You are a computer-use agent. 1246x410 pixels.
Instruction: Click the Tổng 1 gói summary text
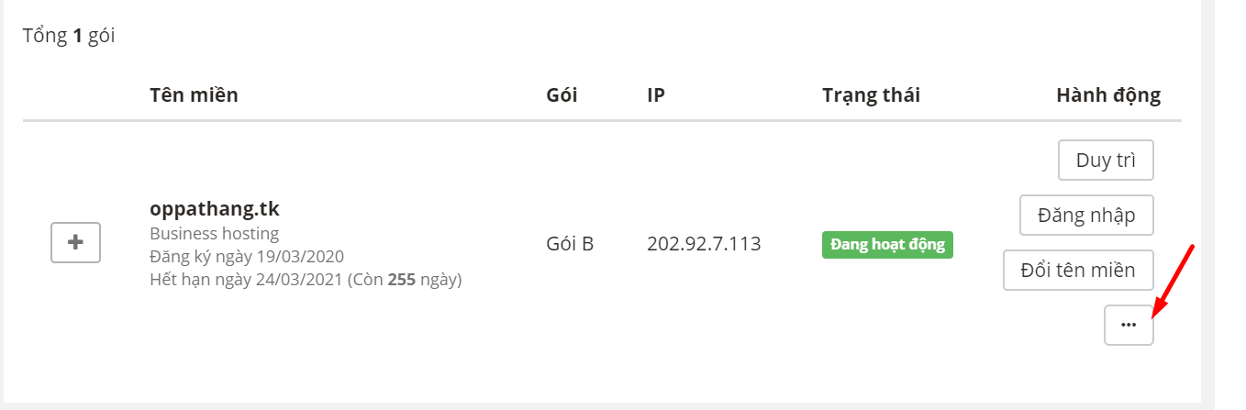point(69,37)
